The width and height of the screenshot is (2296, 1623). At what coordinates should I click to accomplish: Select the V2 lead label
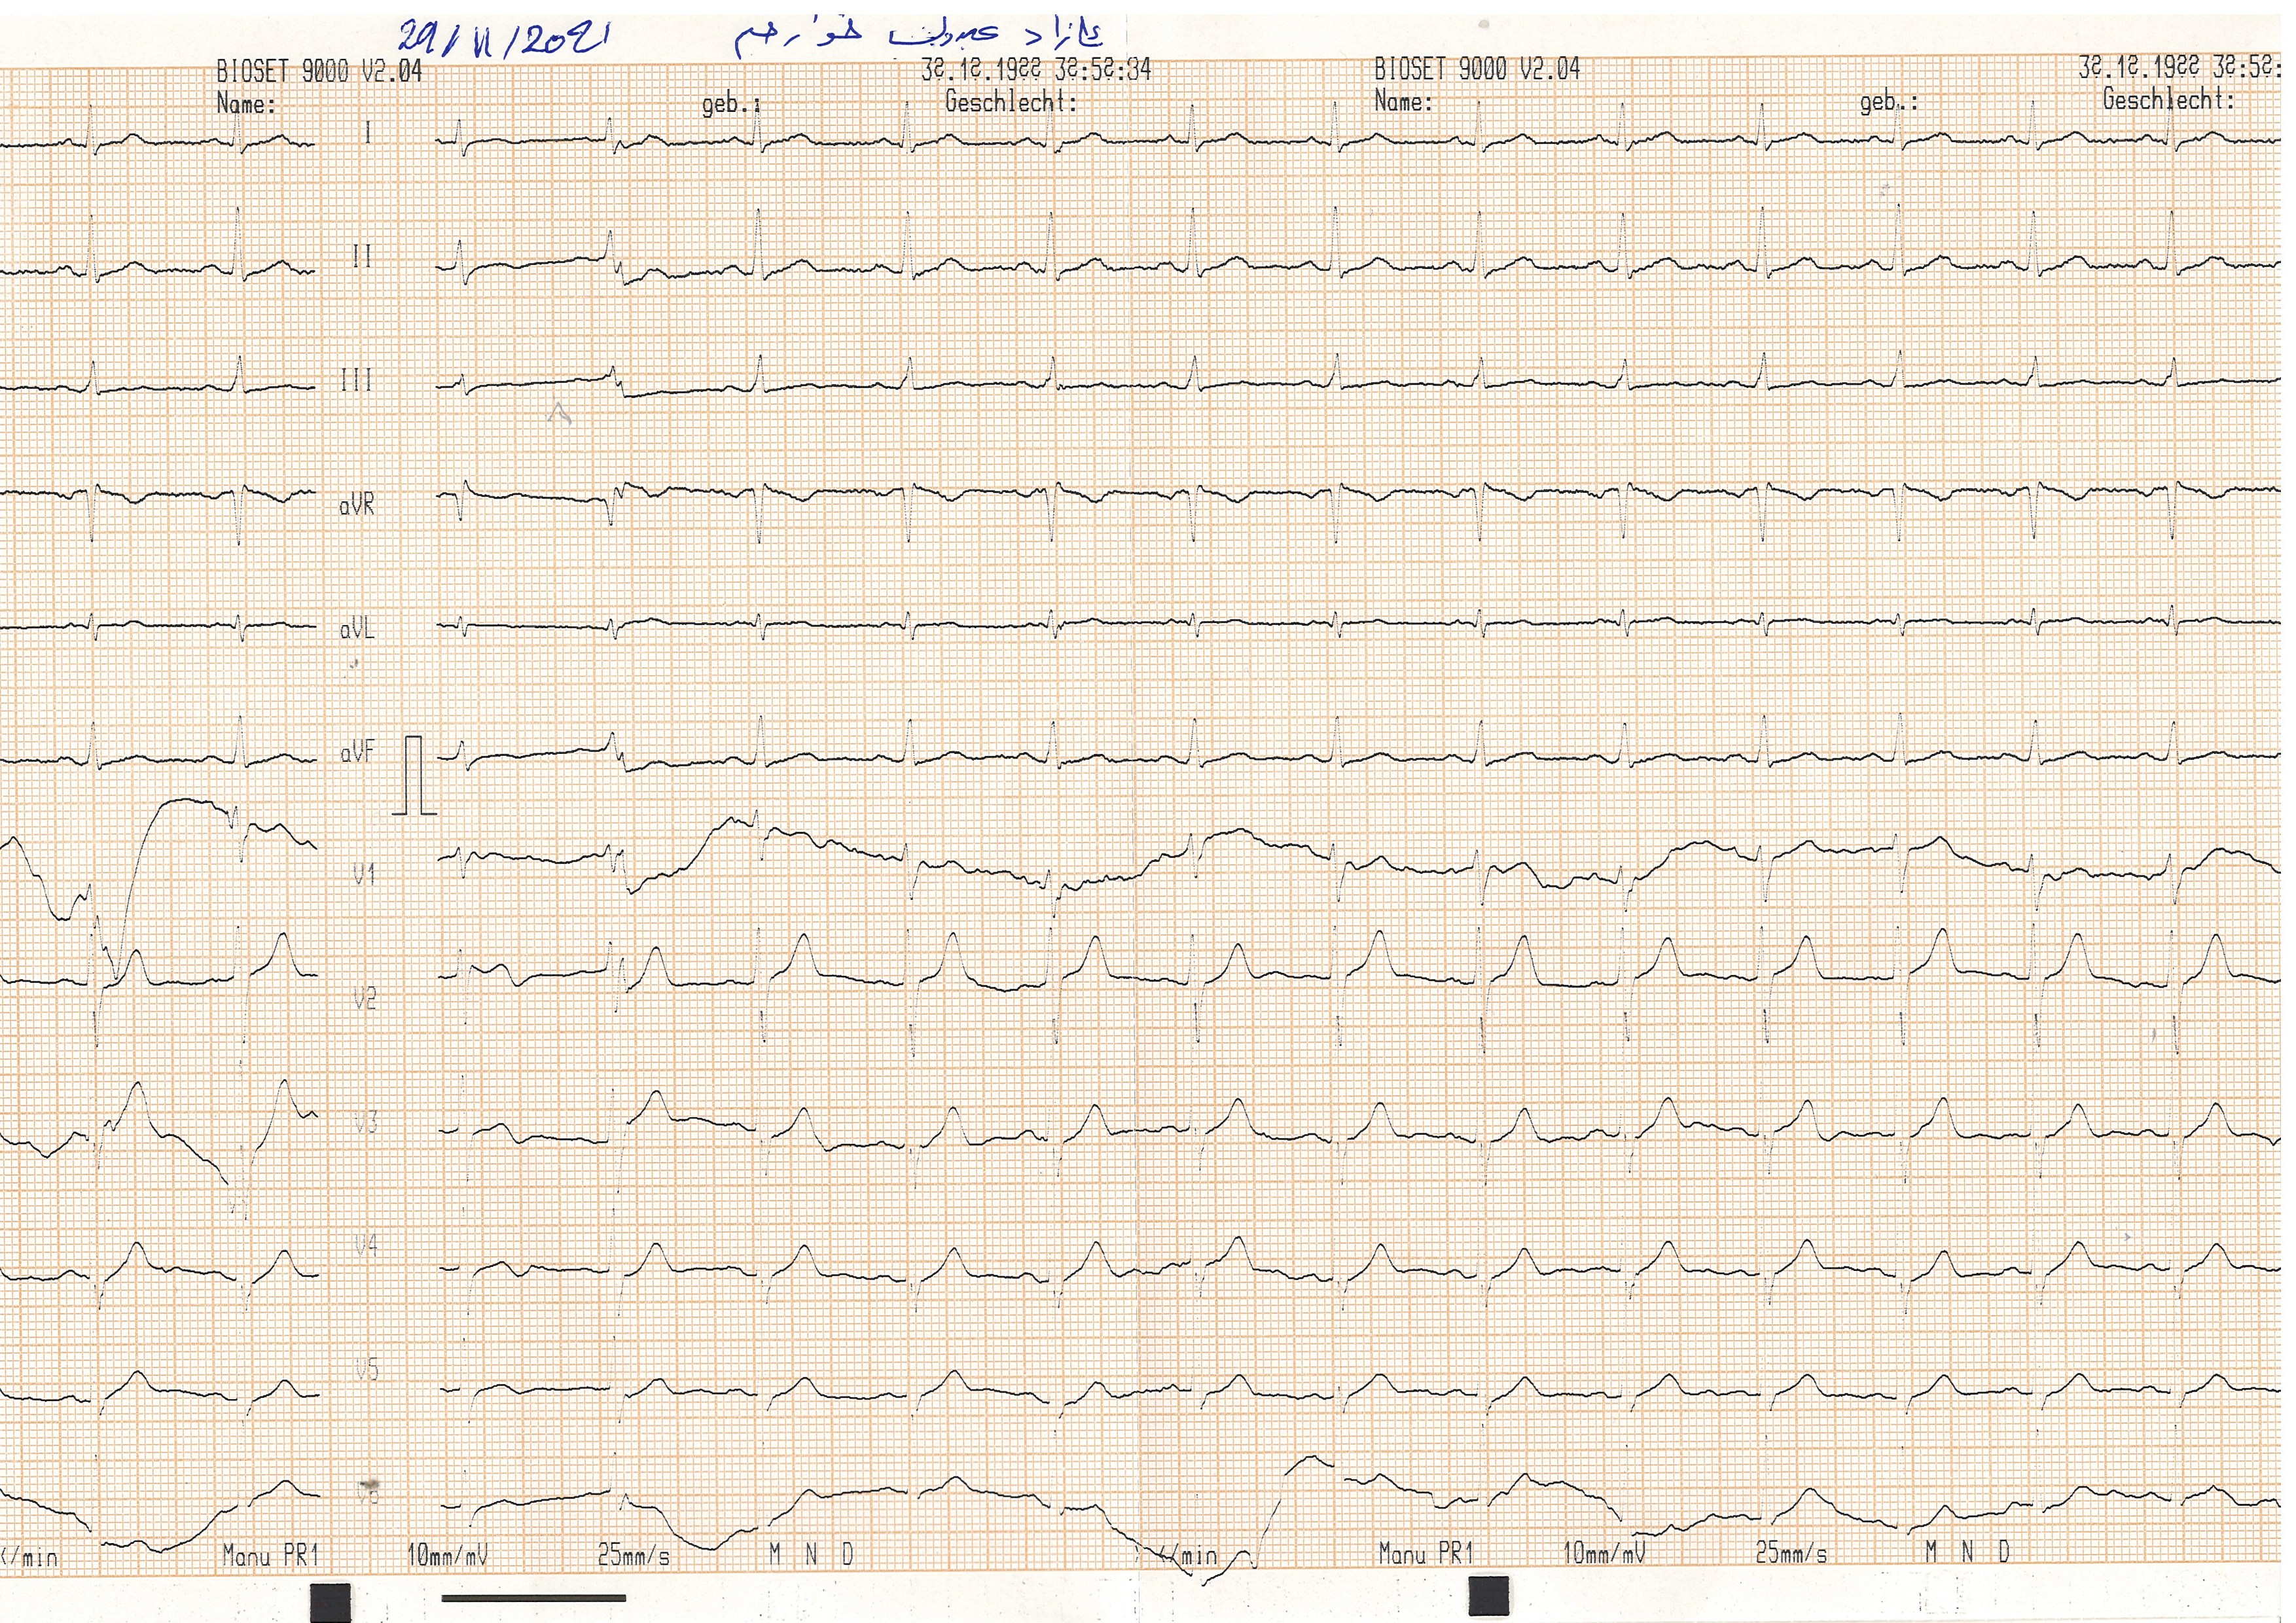tap(365, 998)
